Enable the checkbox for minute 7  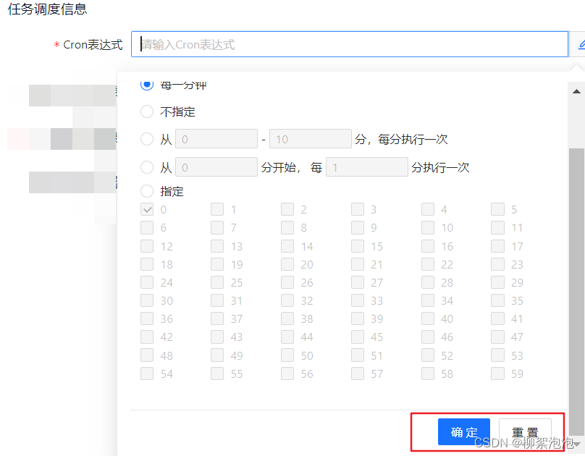tap(218, 227)
